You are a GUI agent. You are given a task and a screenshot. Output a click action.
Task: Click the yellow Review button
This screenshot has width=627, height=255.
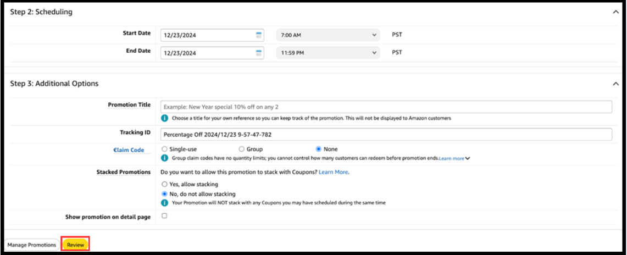pyautogui.click(x=75, y=245)
